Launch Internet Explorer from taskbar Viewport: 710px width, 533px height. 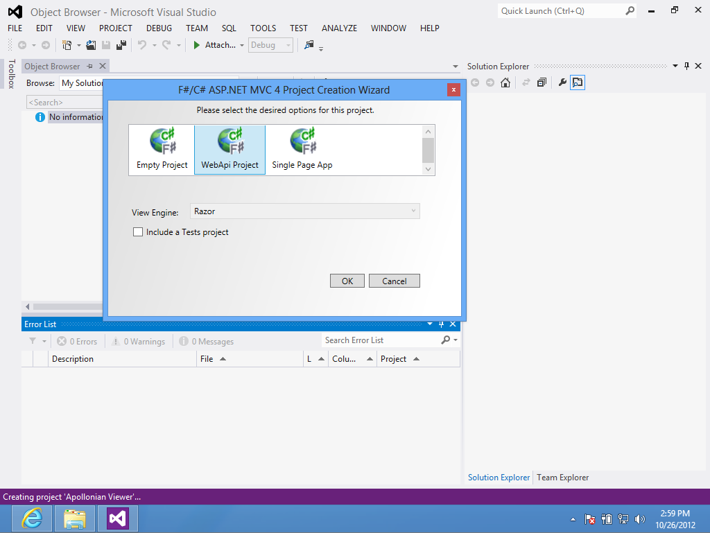click(31, 518)
